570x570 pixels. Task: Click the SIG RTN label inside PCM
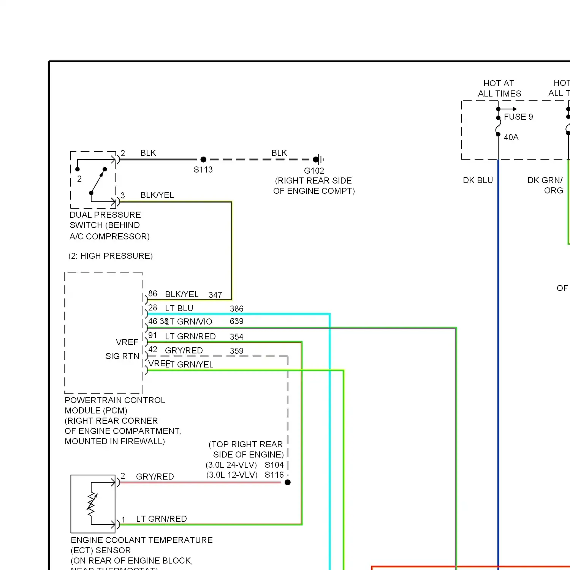[122, 356]
